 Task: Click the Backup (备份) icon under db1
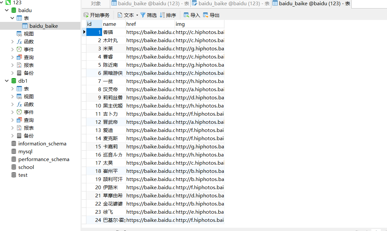[19, 136]
